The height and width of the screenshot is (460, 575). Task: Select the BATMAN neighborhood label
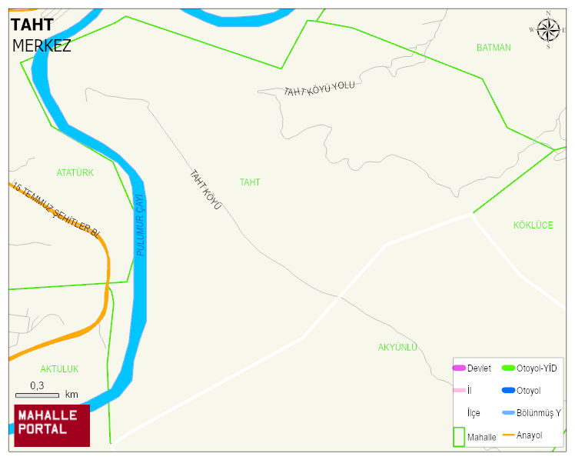494,48
